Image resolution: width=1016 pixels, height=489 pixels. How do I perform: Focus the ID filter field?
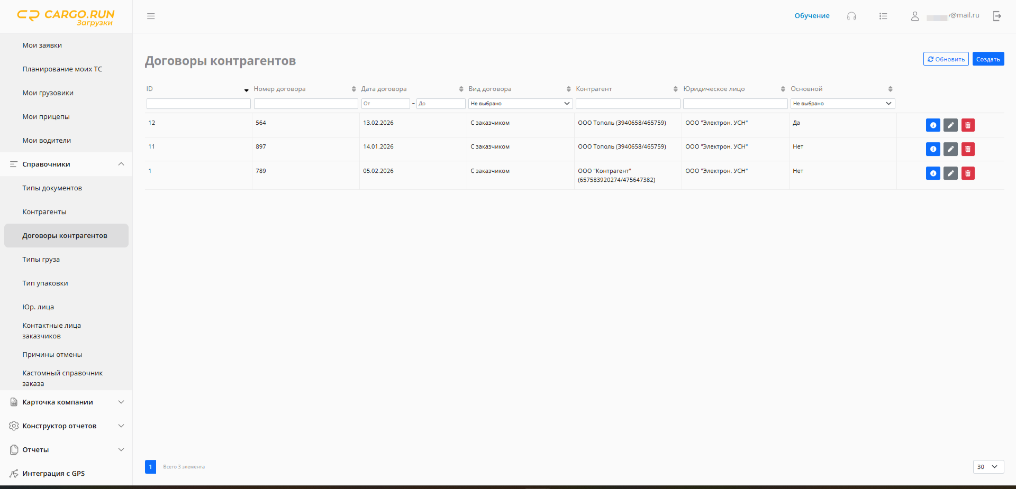[x=198, y=104]
